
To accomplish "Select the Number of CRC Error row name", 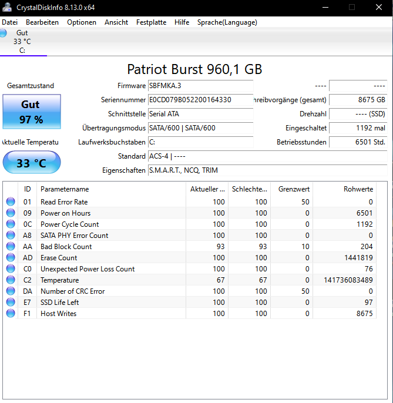I will coord(73,291).
